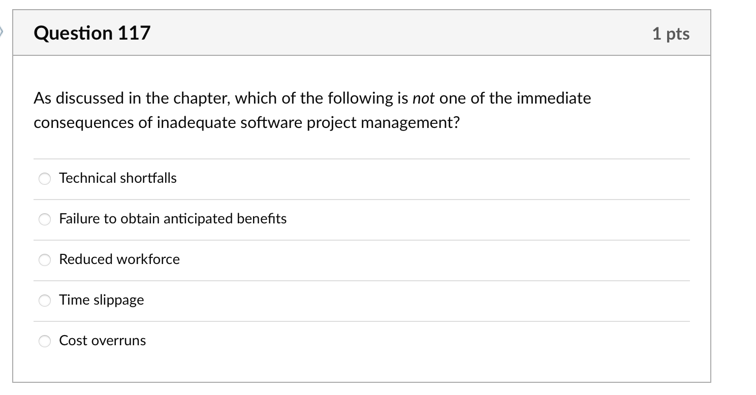Click the question prompt text
Viewport: 756px width, 395px height.
(x=312, y=110)
